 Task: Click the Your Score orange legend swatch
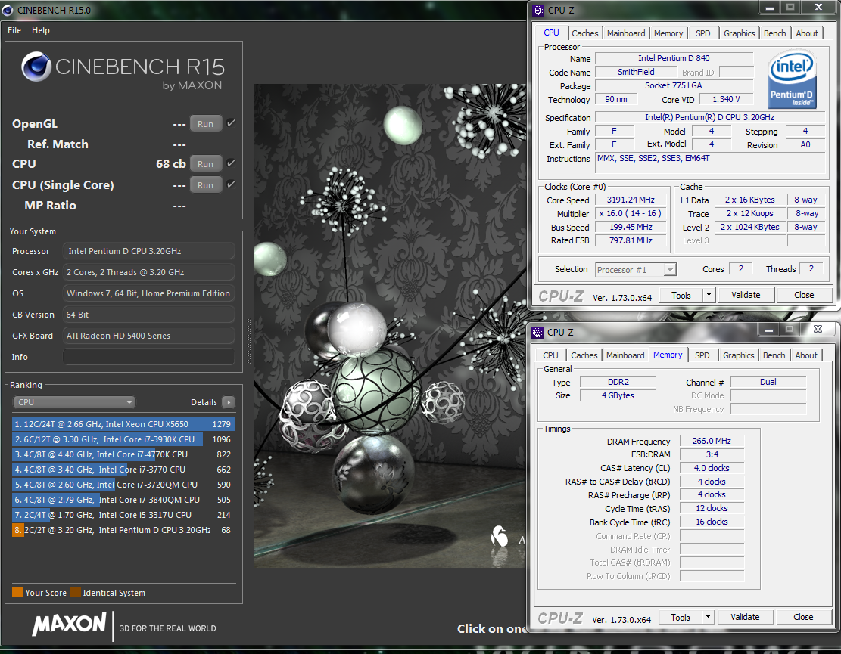17,593
